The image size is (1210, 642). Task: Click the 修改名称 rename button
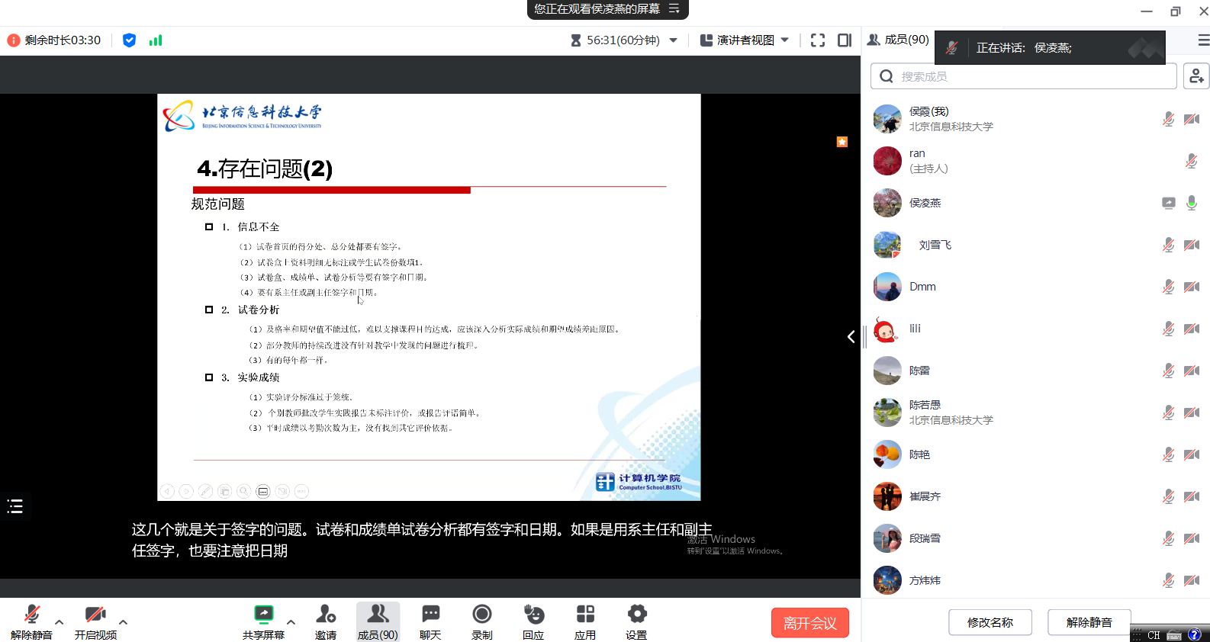(x=990, y=622)
